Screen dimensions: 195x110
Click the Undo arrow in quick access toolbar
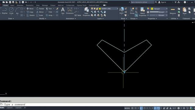click(x=26, y=2)
